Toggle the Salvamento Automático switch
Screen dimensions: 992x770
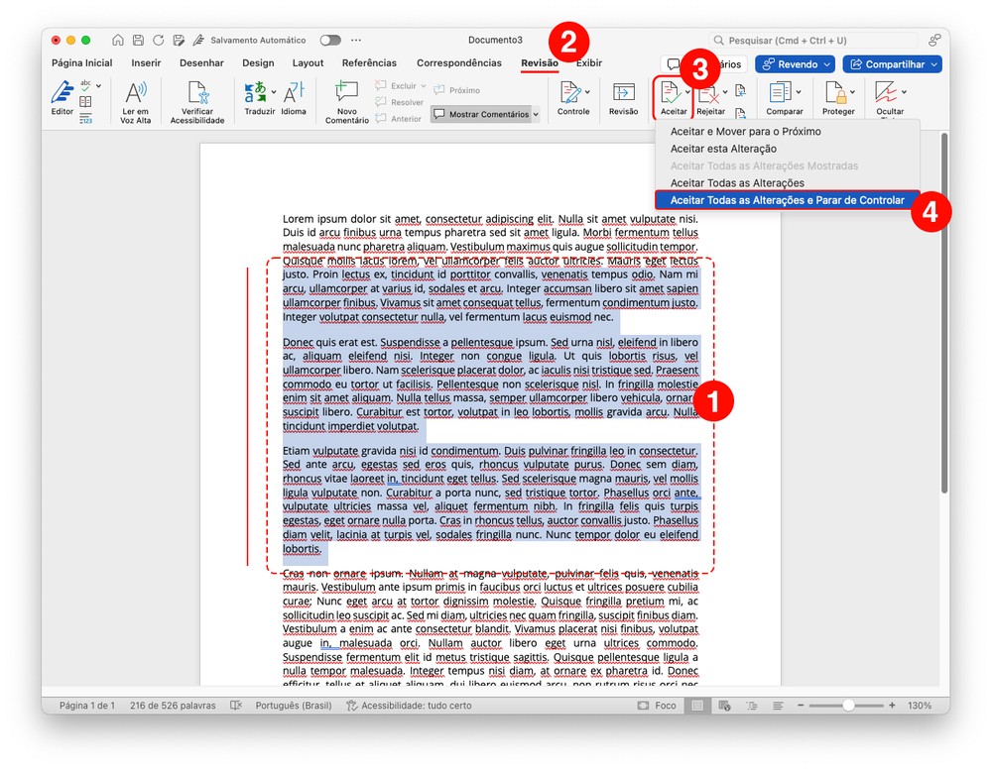[x=329, y=41]
